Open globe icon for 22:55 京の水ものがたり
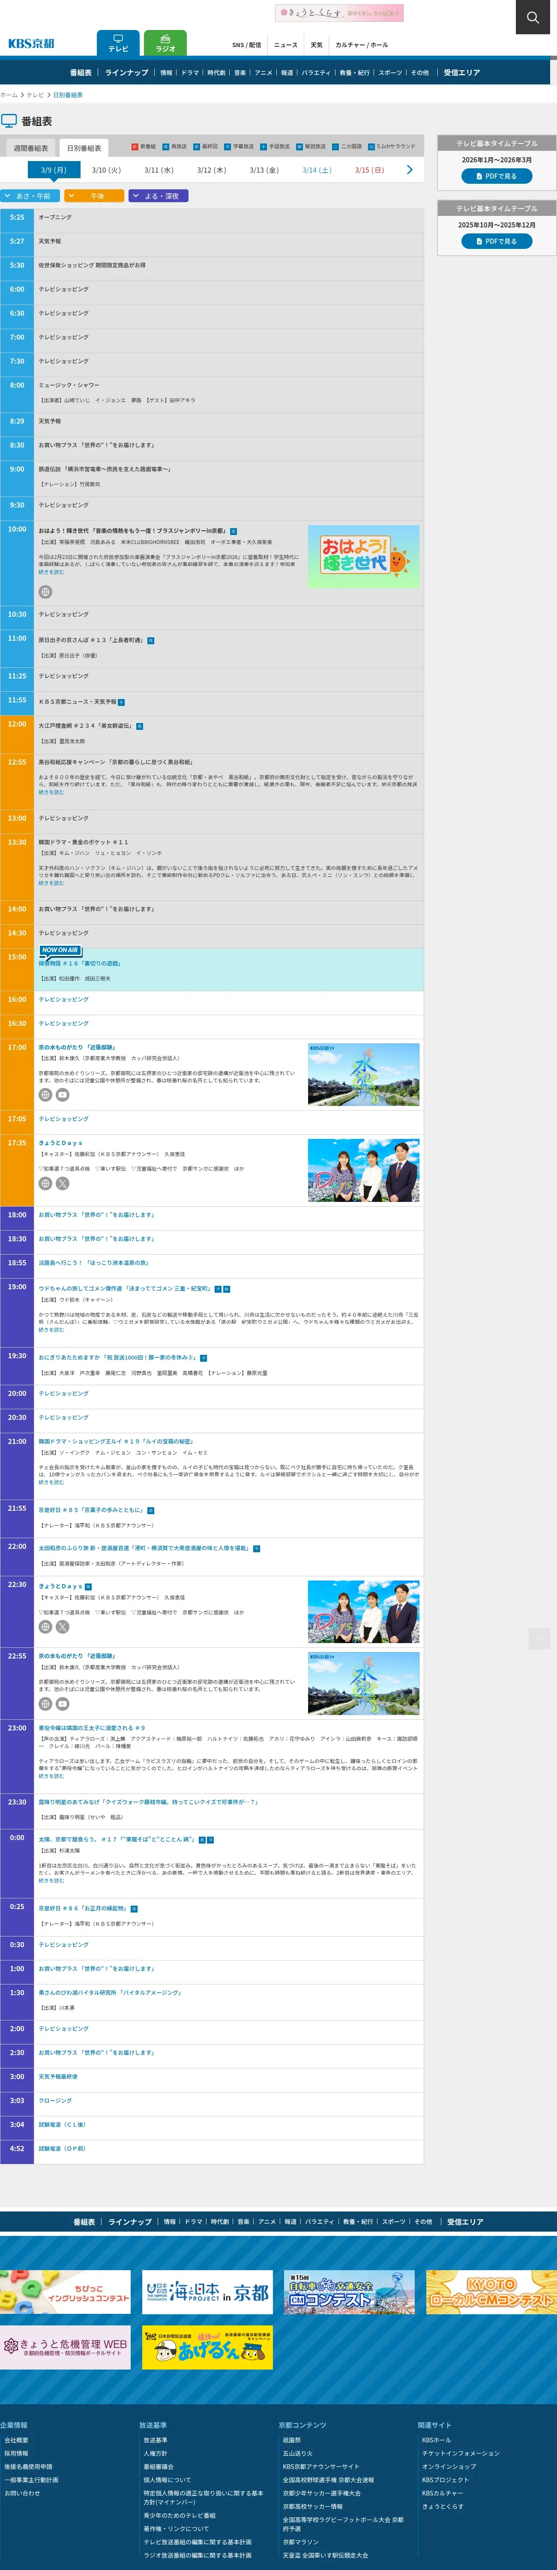Screen dimensions: 557x2570 tap(45, 1704)
